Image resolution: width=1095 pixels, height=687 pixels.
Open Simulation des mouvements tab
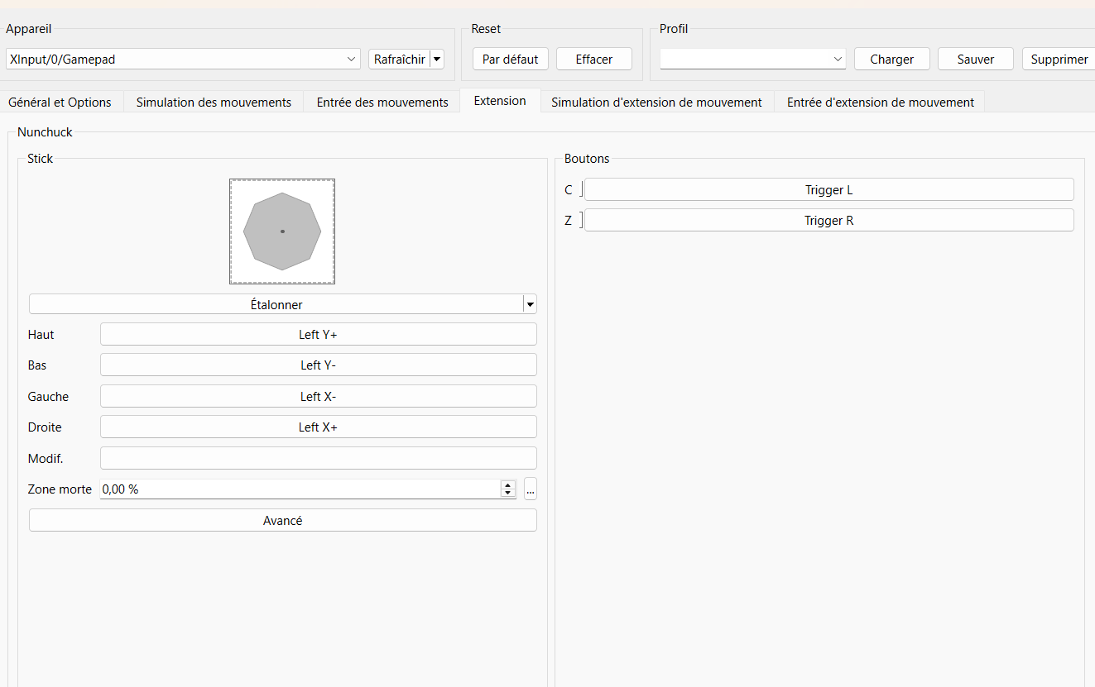(214, 103)
